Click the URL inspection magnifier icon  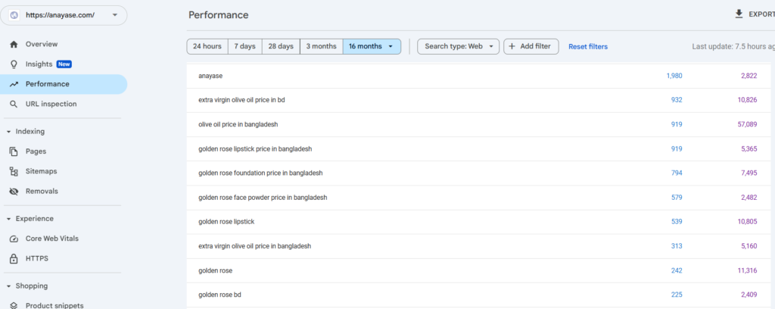point(14,104)
